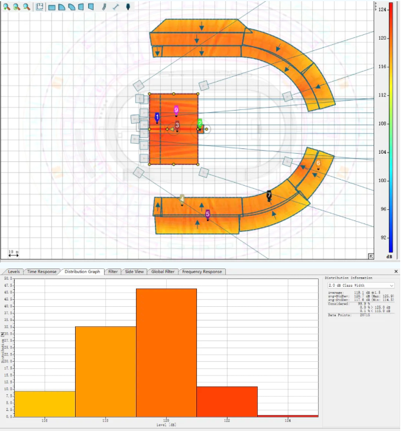The width and height of the screenshot is (402, 431).
Task: Open the Time Response tab
Action: 42,271
